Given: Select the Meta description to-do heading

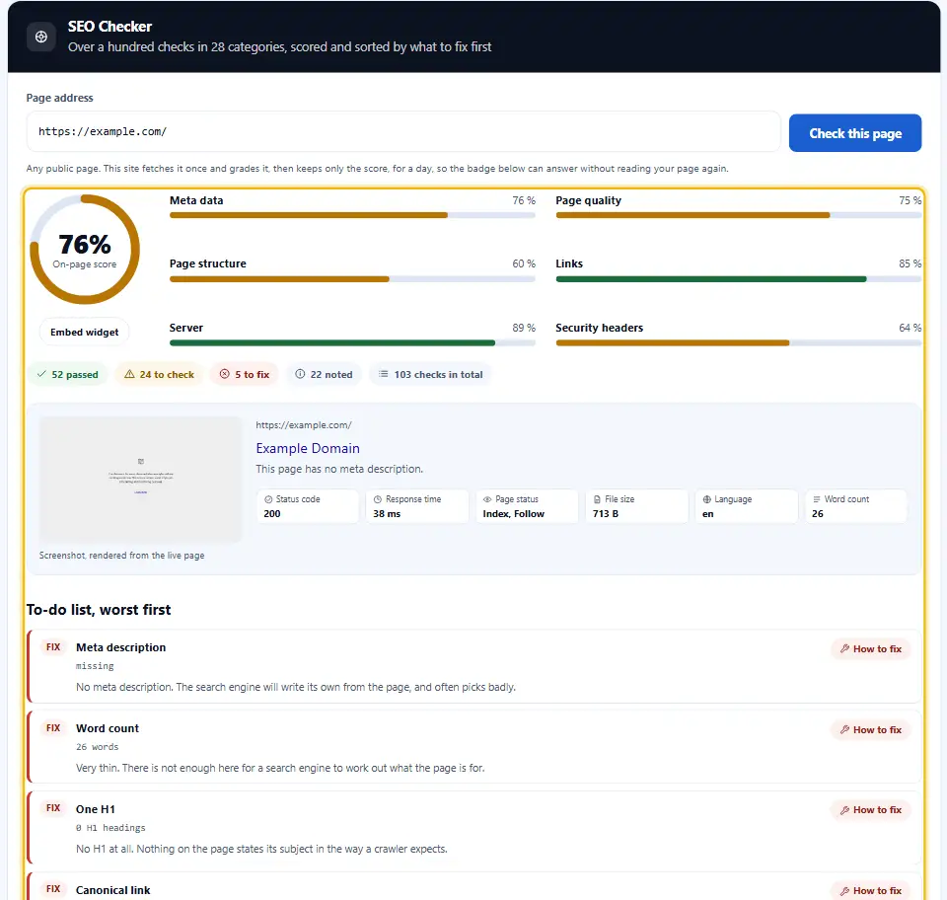Looking at the screenshot, I should [120, 647].
